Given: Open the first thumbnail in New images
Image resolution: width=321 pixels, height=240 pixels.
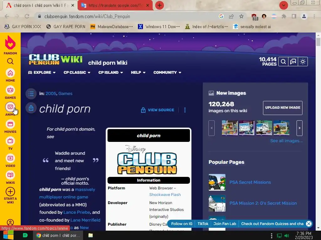Looking at the screenshot, I should pyautogui.click(x=230, y=128).
